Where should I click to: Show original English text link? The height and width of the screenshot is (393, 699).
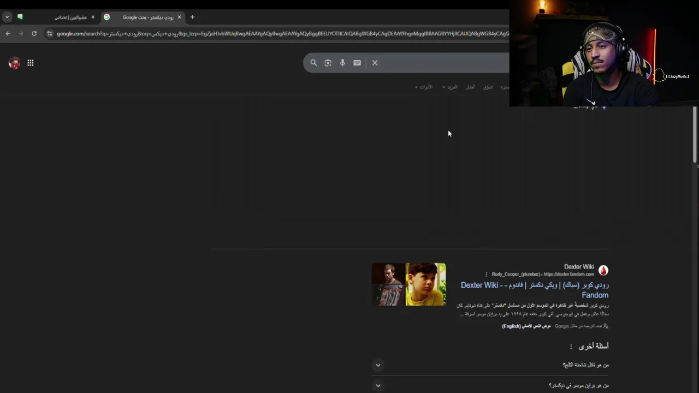526,326
